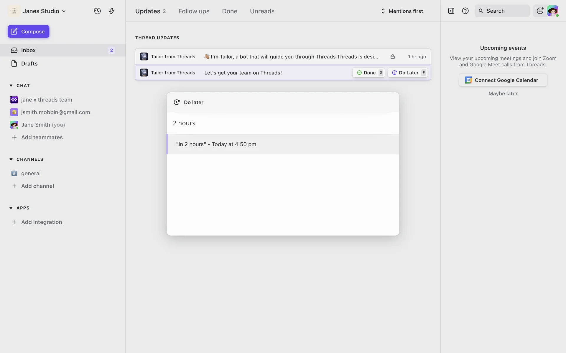Open the history clock icon
Viewport: 566px width, 353px height.
pos(97,11)
